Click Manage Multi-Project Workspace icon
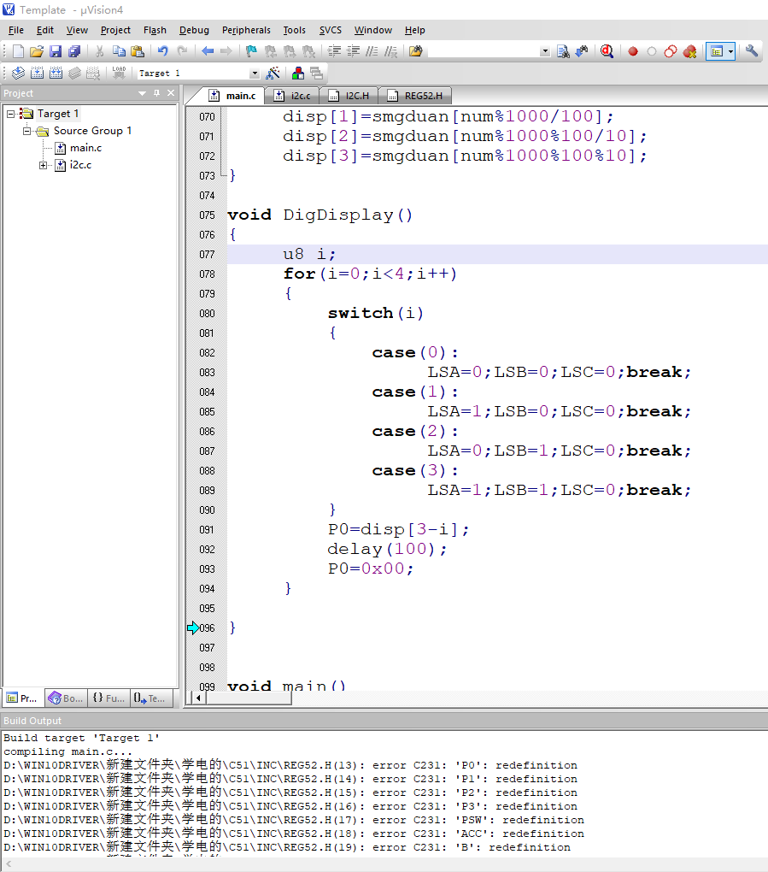 (317, 73)
